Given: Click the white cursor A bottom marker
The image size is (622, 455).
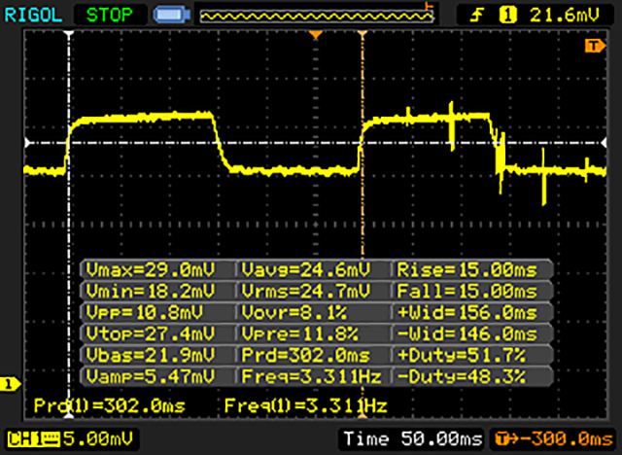Looking at the screenshot, I should [69, 415].
